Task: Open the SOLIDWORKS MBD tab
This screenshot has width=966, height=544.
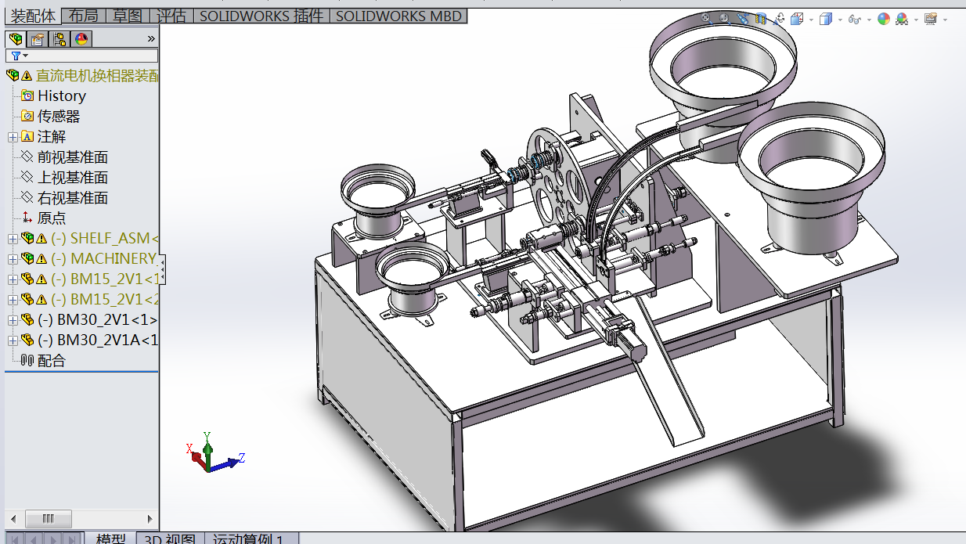Action: pos(398,16)
